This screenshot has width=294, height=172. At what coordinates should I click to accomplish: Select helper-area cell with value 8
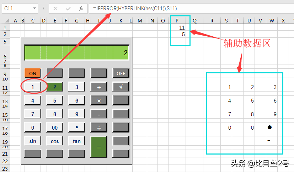point(249,114)
